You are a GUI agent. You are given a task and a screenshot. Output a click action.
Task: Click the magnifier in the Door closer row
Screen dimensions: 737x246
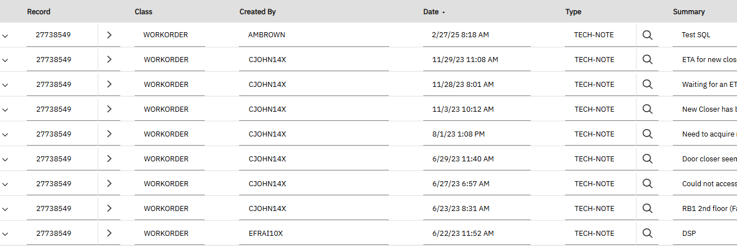click(x=648, y=159)
